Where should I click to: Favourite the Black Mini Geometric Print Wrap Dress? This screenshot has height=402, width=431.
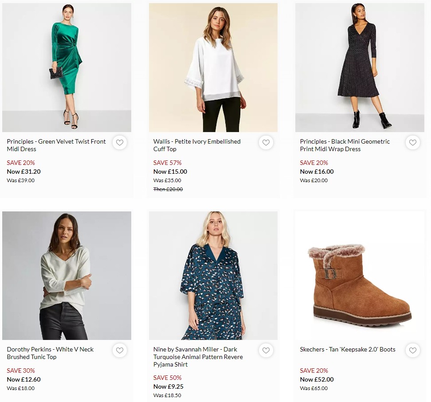[x=413, y=143]
